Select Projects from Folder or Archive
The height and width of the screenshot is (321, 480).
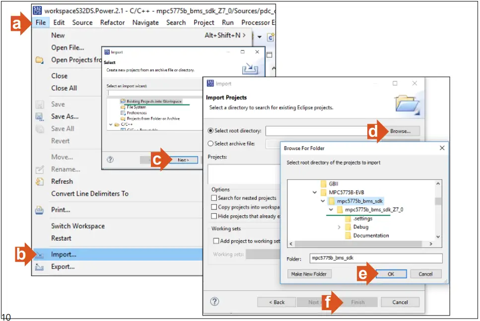[153, 118]
